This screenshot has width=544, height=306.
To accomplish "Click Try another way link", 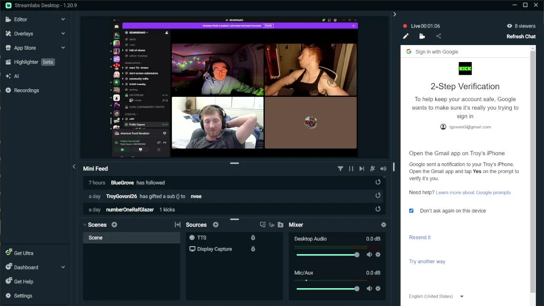I will pos(427,262).
